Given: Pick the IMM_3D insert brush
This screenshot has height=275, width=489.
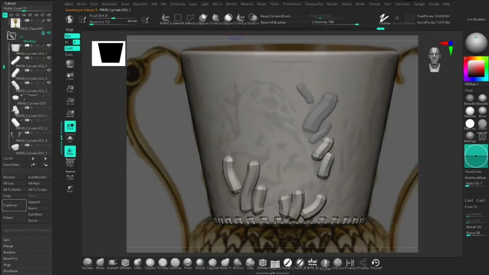Looking at the screenshot, I should point(313,264).
